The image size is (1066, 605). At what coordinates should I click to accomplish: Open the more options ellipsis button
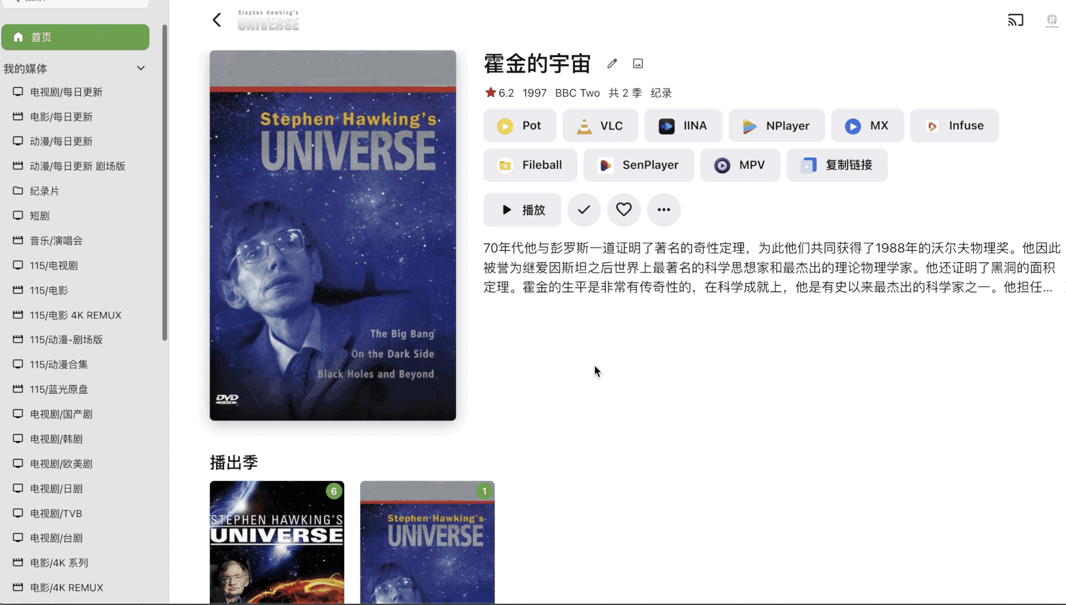pyautogui.click(x=664, y=210)
